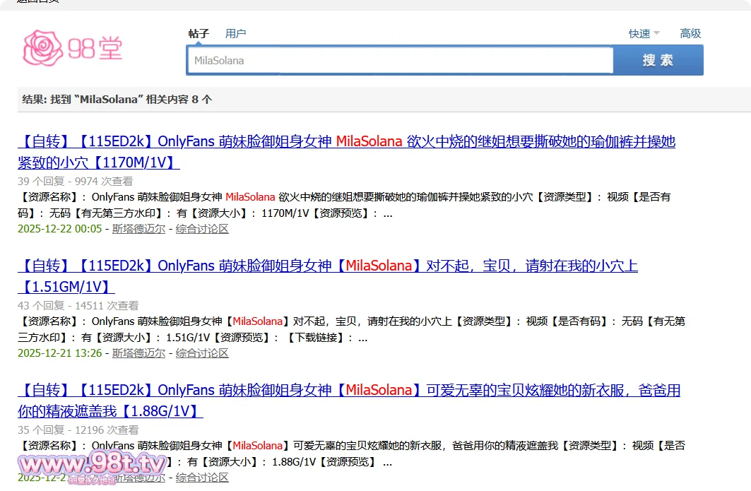Open the result titled with 1170M/1V
This screenshot has height=491, width=751.
[x=346, y=152]
